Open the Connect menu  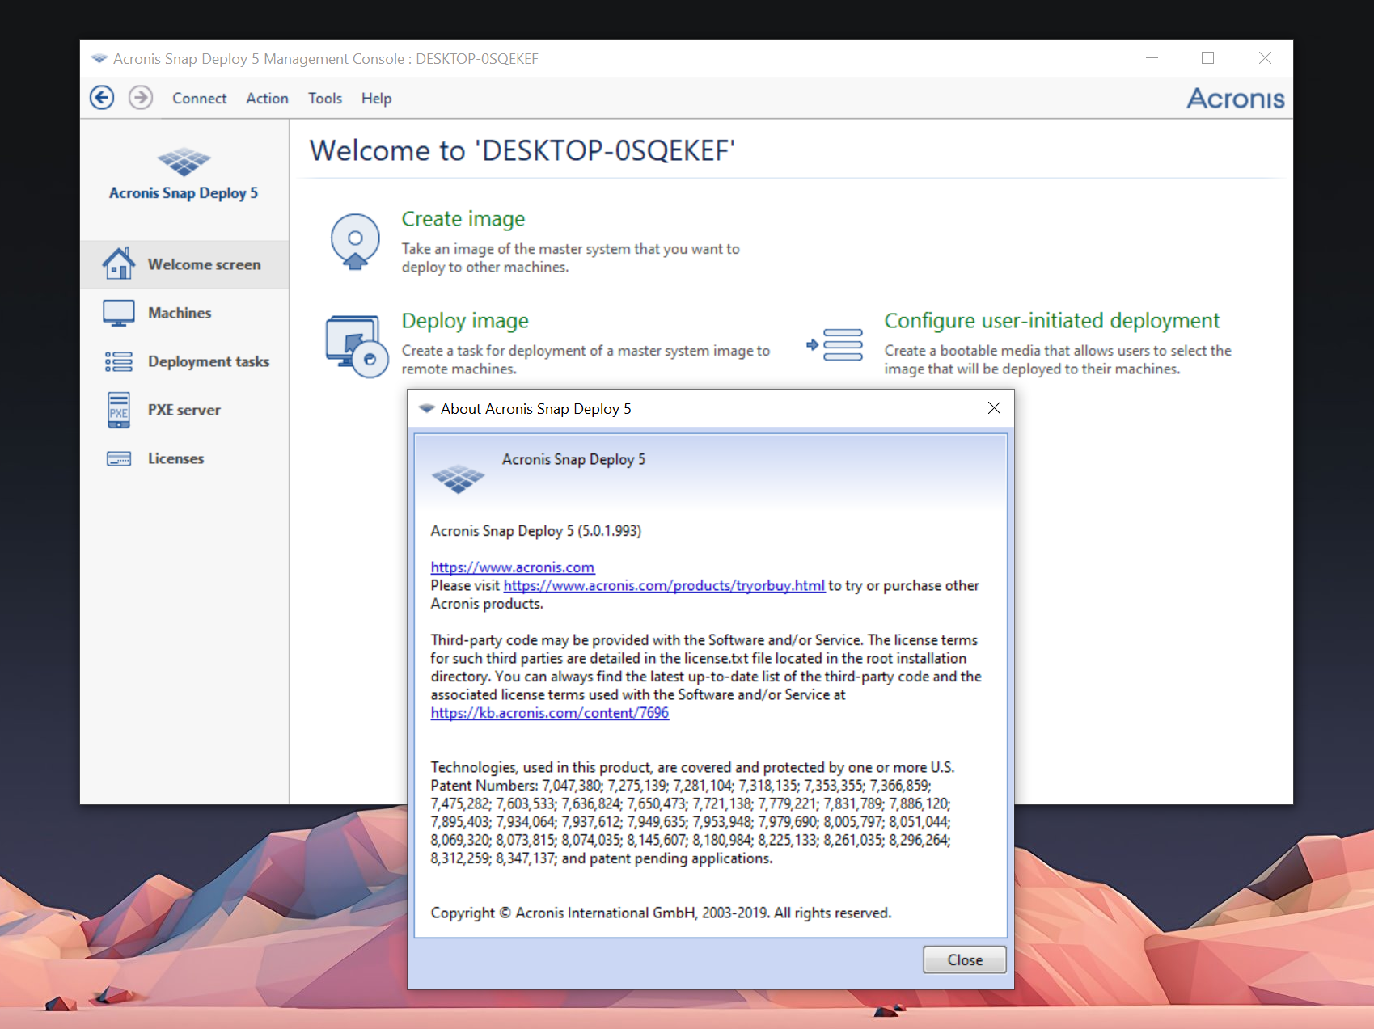(x=199, y=99)
